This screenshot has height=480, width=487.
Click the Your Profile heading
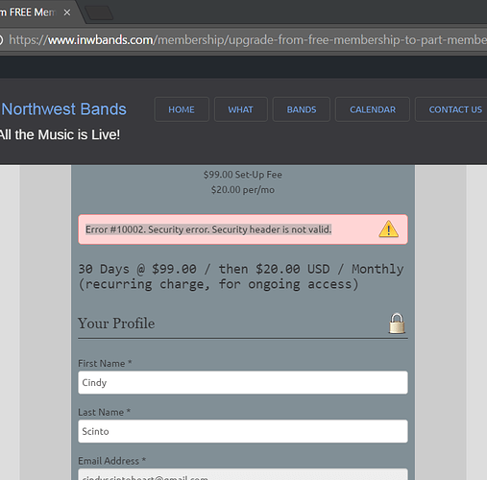(x=116, y=324)
